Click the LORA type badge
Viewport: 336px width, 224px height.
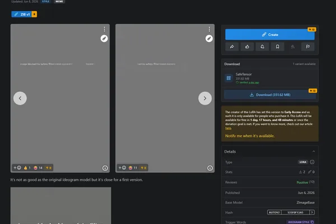click(303, 162)
